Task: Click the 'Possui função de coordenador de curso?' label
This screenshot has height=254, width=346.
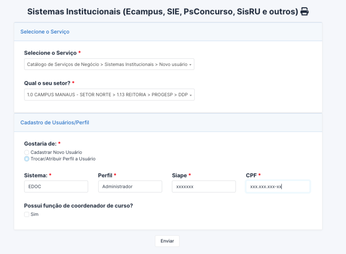Action: click(78, 206)
